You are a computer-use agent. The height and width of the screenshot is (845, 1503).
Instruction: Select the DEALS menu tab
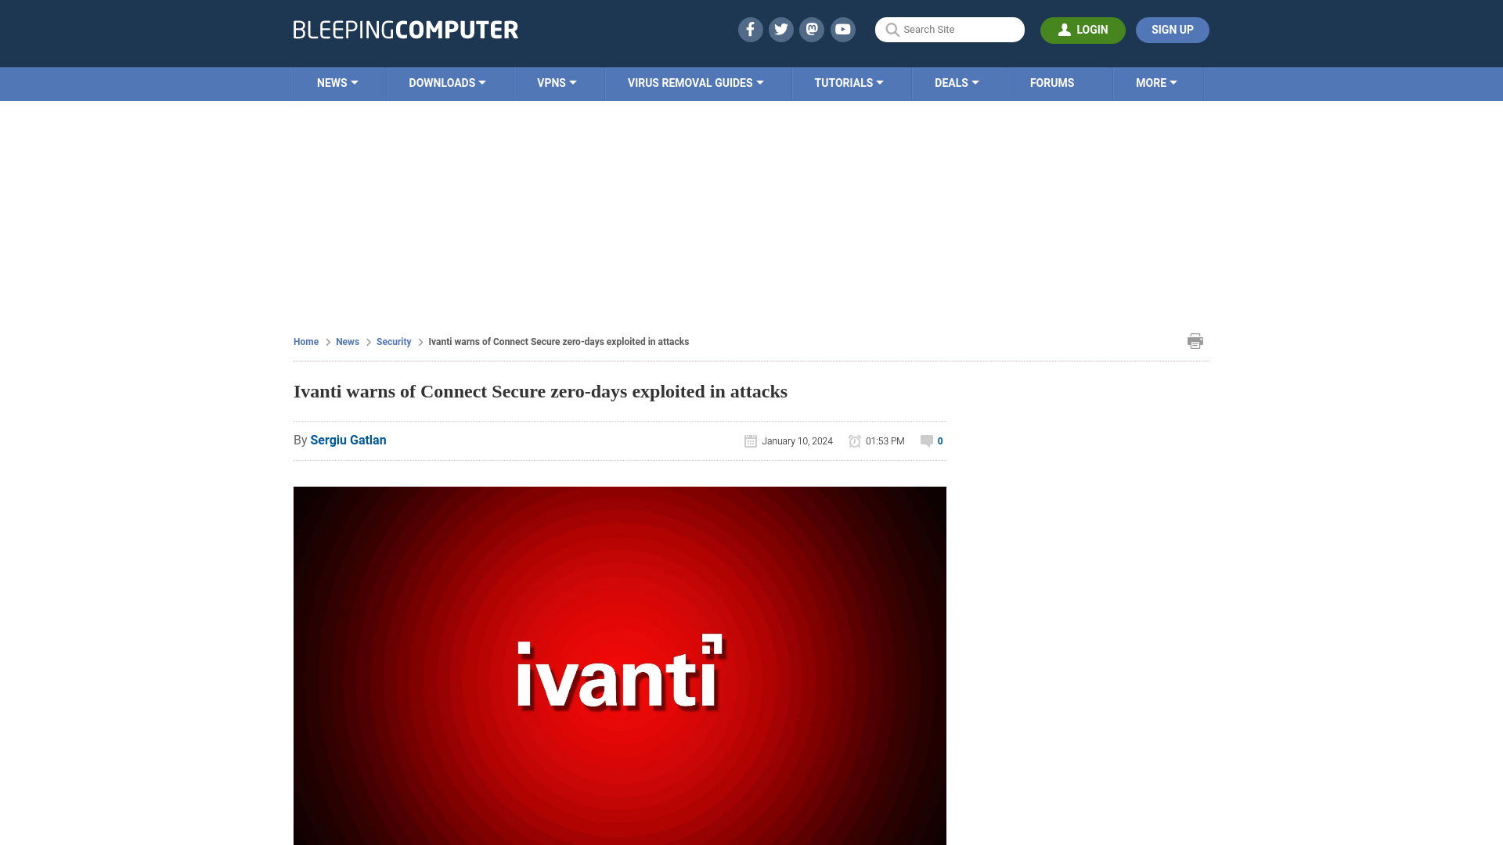pyautogui.click(x=956, y=82)
